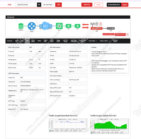Click the BRAS switch icon beside Metro-E cloud
The width and height of the screenshot is (141, 139).
[41, 26]
